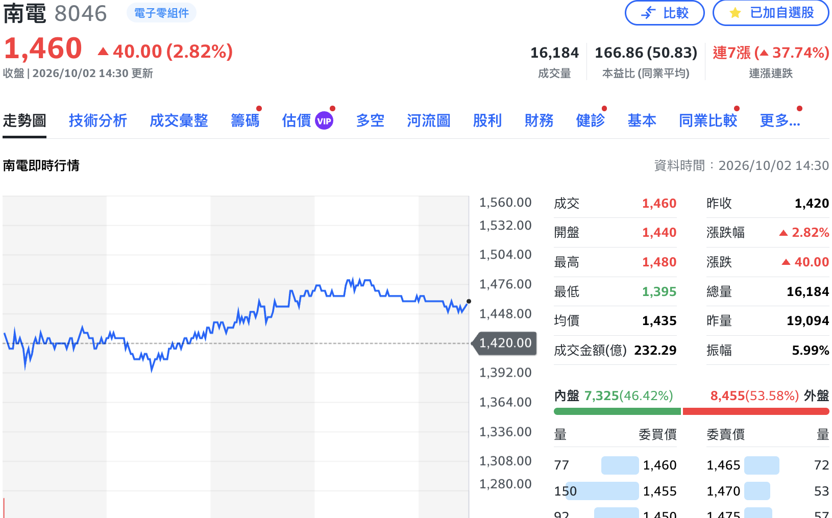Click the 成交金額(億) value 232.29
The image size is (832, 518).
coord(655,351)
